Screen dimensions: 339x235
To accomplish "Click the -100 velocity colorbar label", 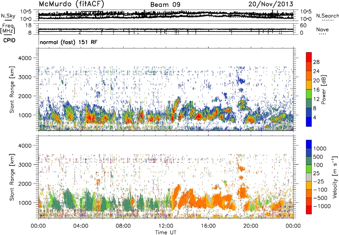I will tap(320, 190).
